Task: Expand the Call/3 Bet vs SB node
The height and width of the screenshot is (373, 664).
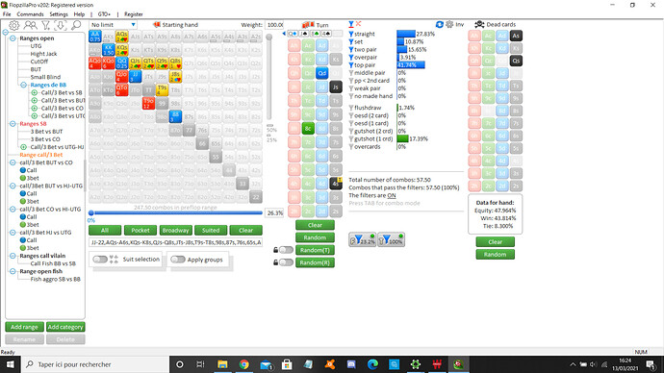Action: click(x=35, y=92)
